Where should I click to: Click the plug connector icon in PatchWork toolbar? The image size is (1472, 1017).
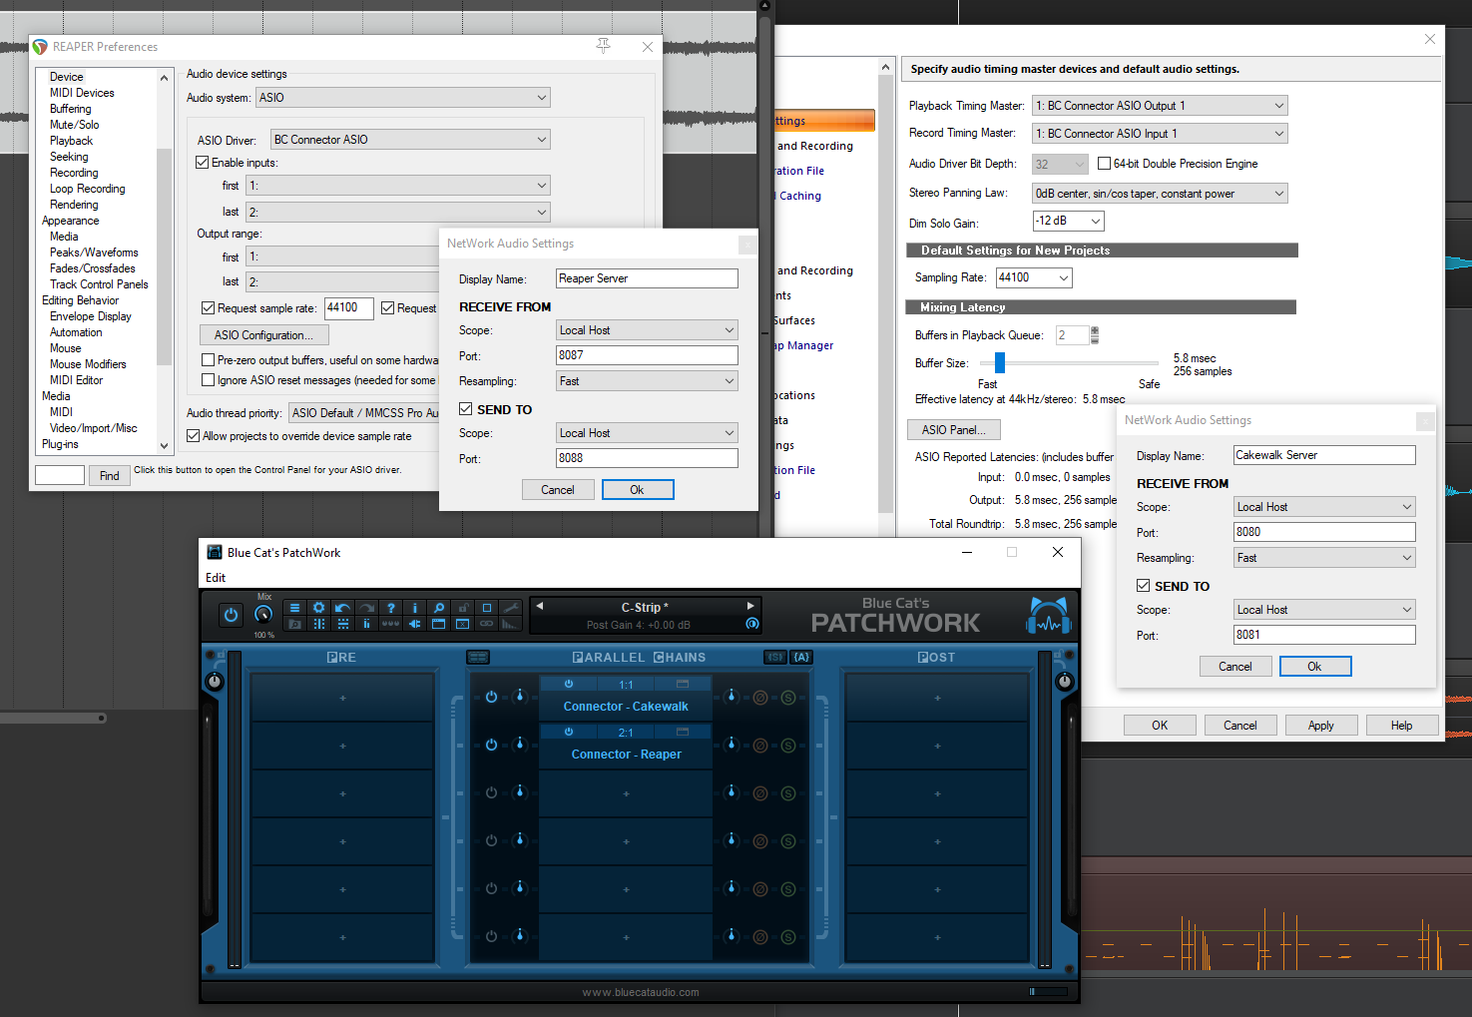click(415, 624)
